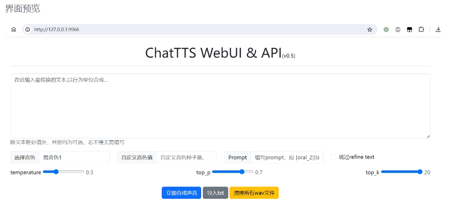
Task: Open the Extensions puzzle piece menu
Action: (421, 30)
